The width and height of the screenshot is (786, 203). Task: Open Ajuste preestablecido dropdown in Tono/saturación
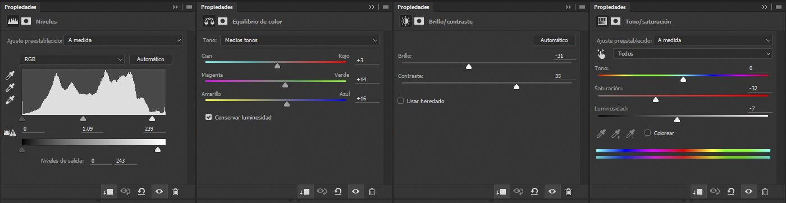tap(713, 40)
